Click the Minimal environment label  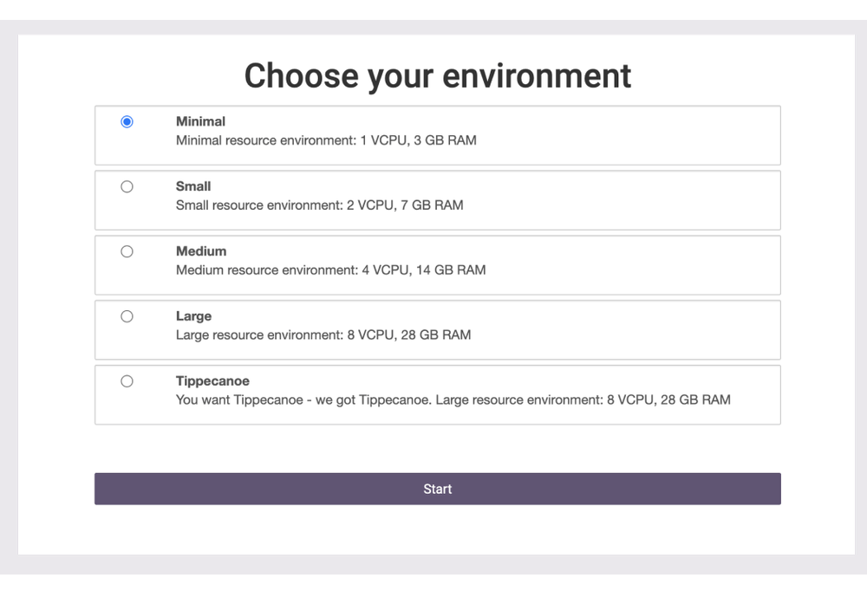click(x=200, y=121)
